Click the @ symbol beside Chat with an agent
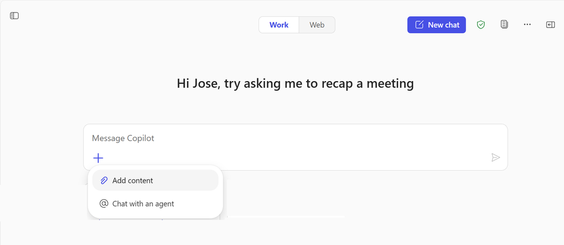The width and height of the screenshot is (564, 245). [104, 204]
